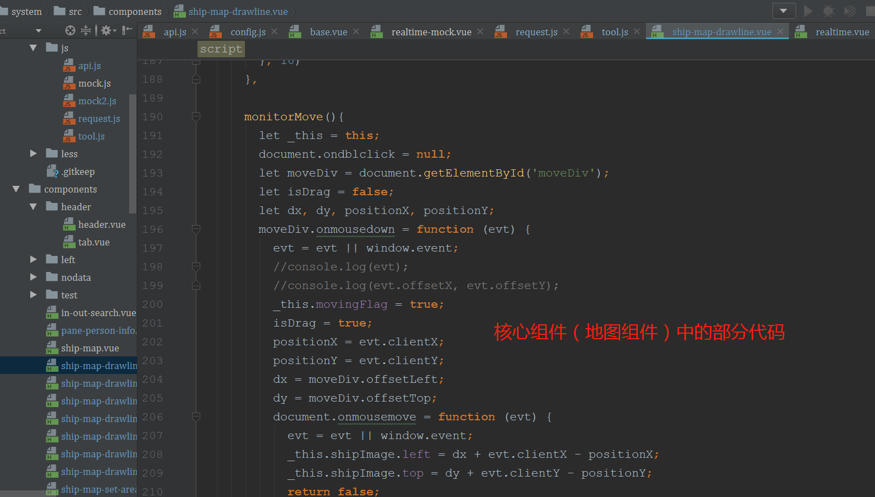Hide the project tool window
Image resolution: width=875 pixels, height=497 pixels.
tap(127, 30)
